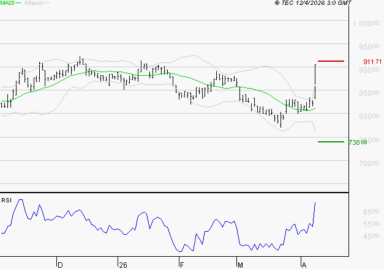Click the red 911.71 resistance value
The width and height of the screenshot is (384, 269).
372,62
